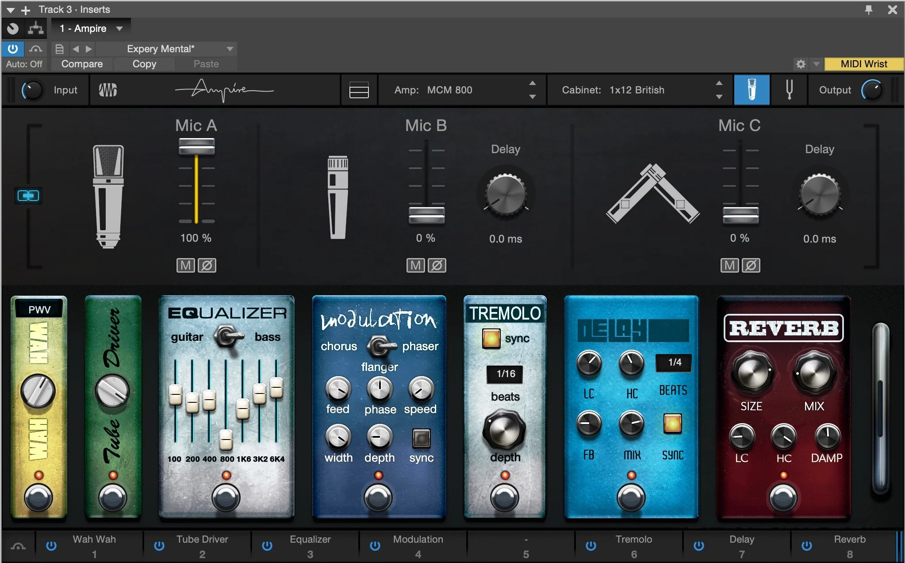Click the routing view icon
This screenshot has width=905, height=563.
(x=35, y=29)
